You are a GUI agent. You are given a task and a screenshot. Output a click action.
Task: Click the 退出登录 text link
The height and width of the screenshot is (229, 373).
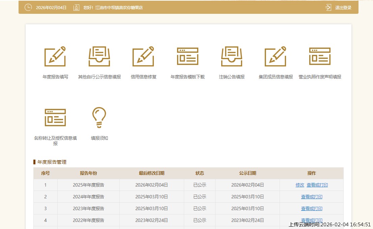343,7
